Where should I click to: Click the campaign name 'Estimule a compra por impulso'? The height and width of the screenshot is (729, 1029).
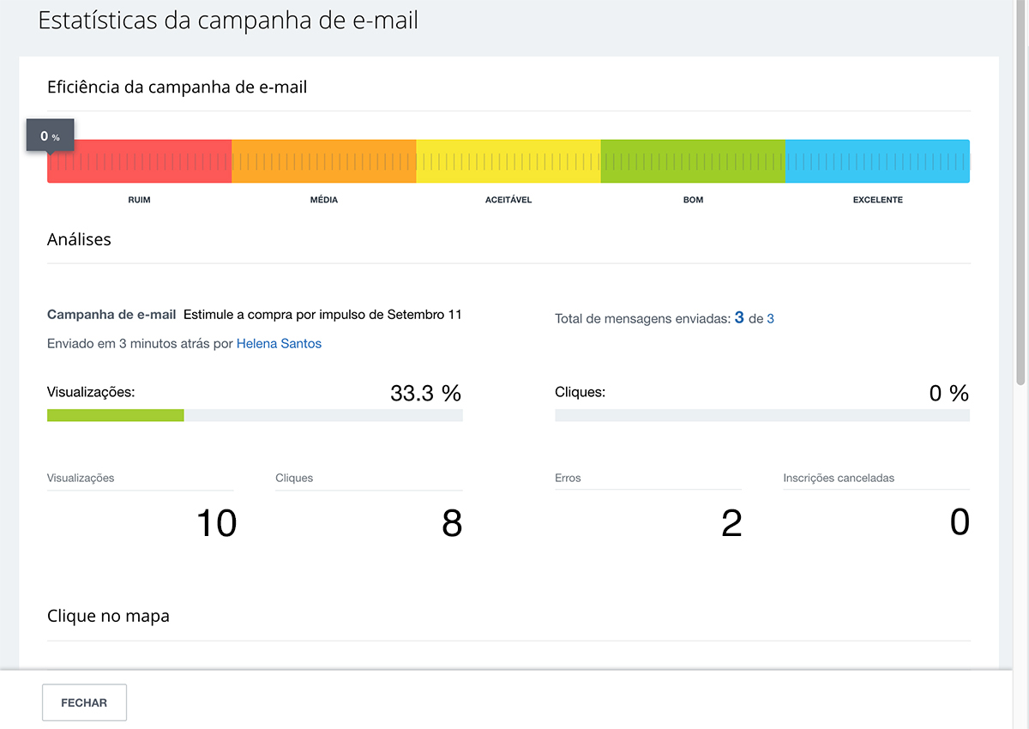coord(322,315)
